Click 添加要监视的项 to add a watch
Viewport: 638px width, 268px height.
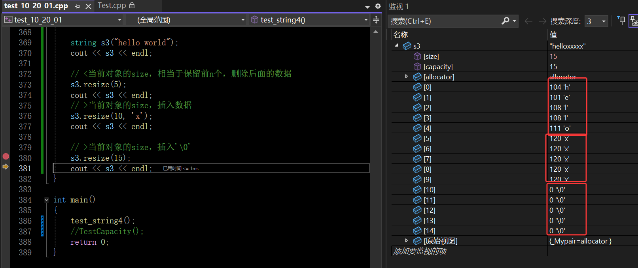click(x=420, y=251)
